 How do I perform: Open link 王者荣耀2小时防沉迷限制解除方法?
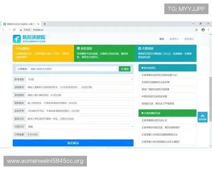tap(160, 135)
